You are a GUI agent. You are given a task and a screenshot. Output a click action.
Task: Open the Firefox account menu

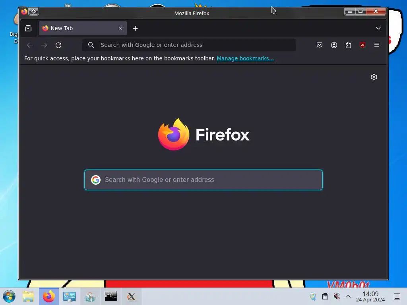(334, 45)
